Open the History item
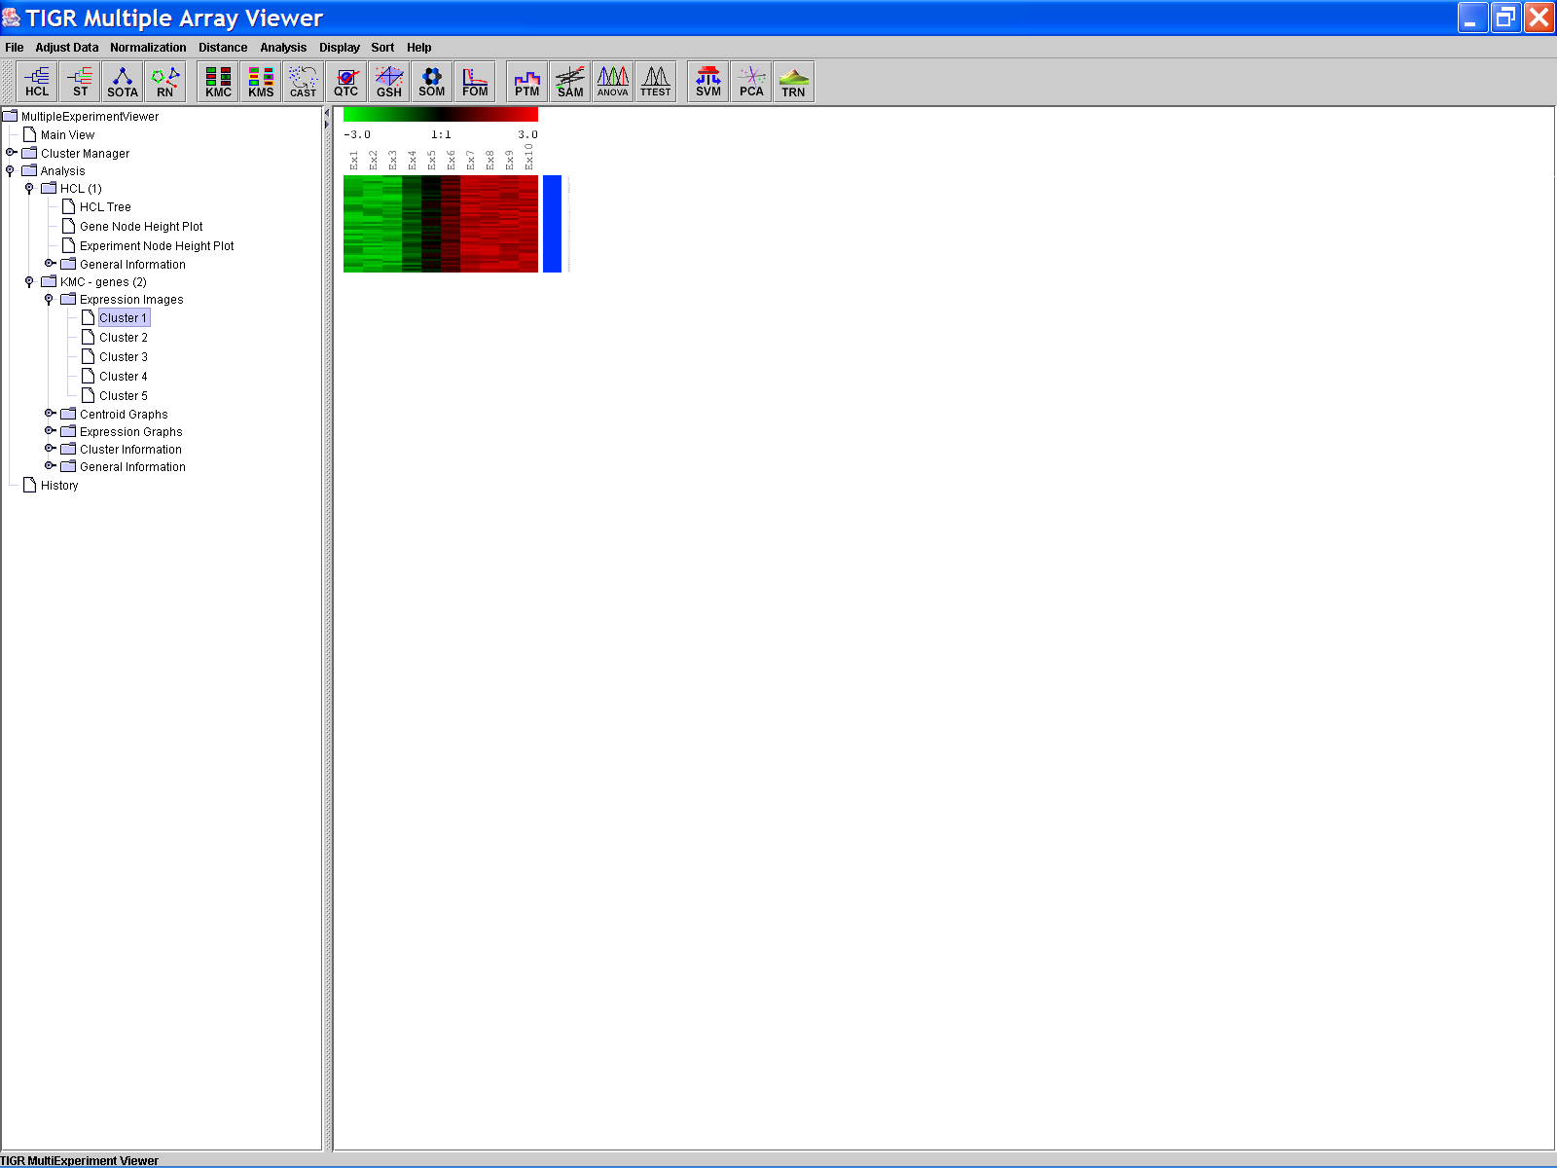Viewport: 1557px width, 1168px height. click(x=59, y=486)
